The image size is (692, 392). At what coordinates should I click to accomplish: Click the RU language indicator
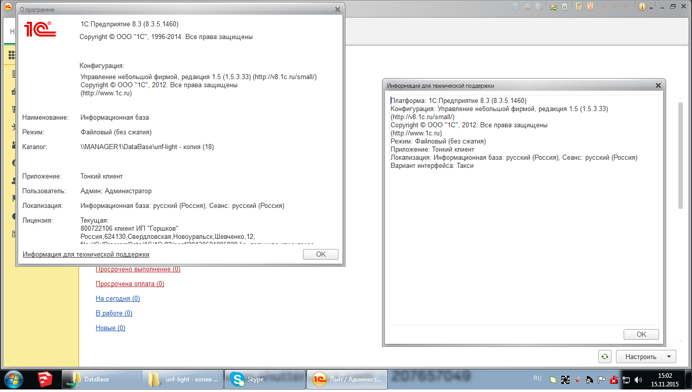pos(537,378)
